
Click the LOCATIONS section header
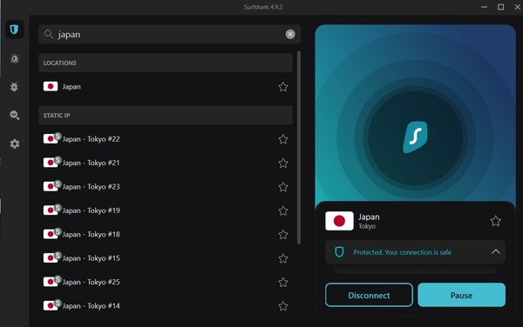pos(166,63)
